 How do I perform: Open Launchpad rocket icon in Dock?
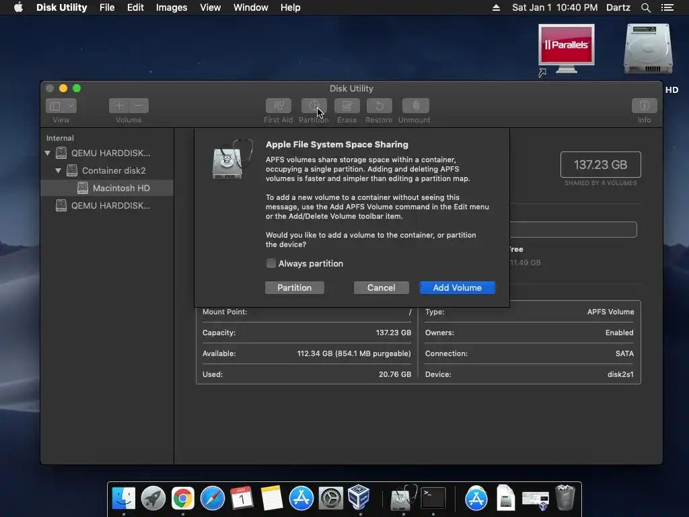click(153, 498)
